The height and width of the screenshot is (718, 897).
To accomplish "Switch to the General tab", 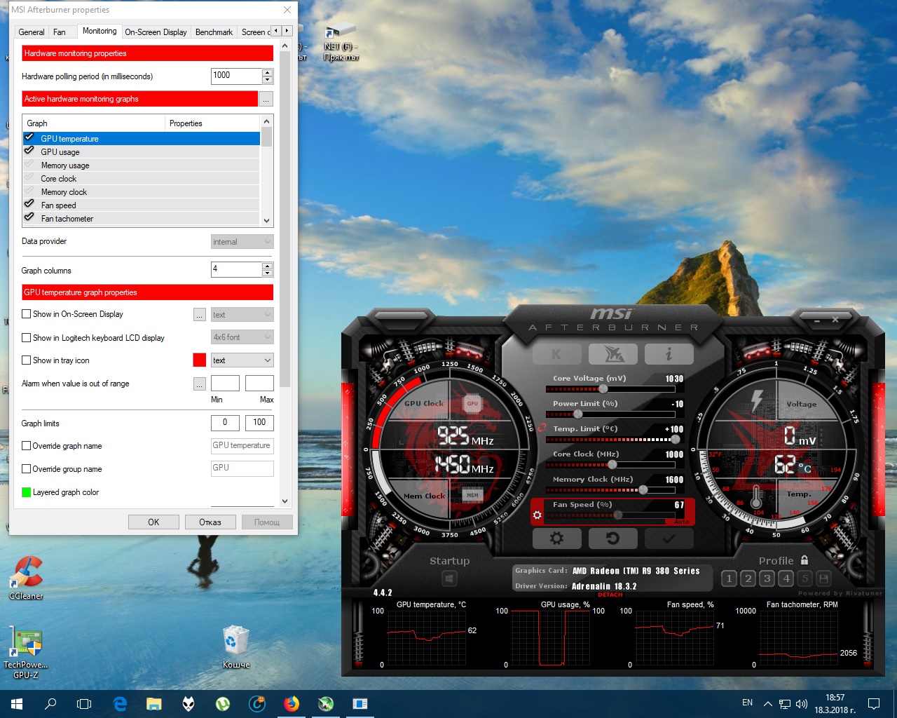I will tap(32, 32).
